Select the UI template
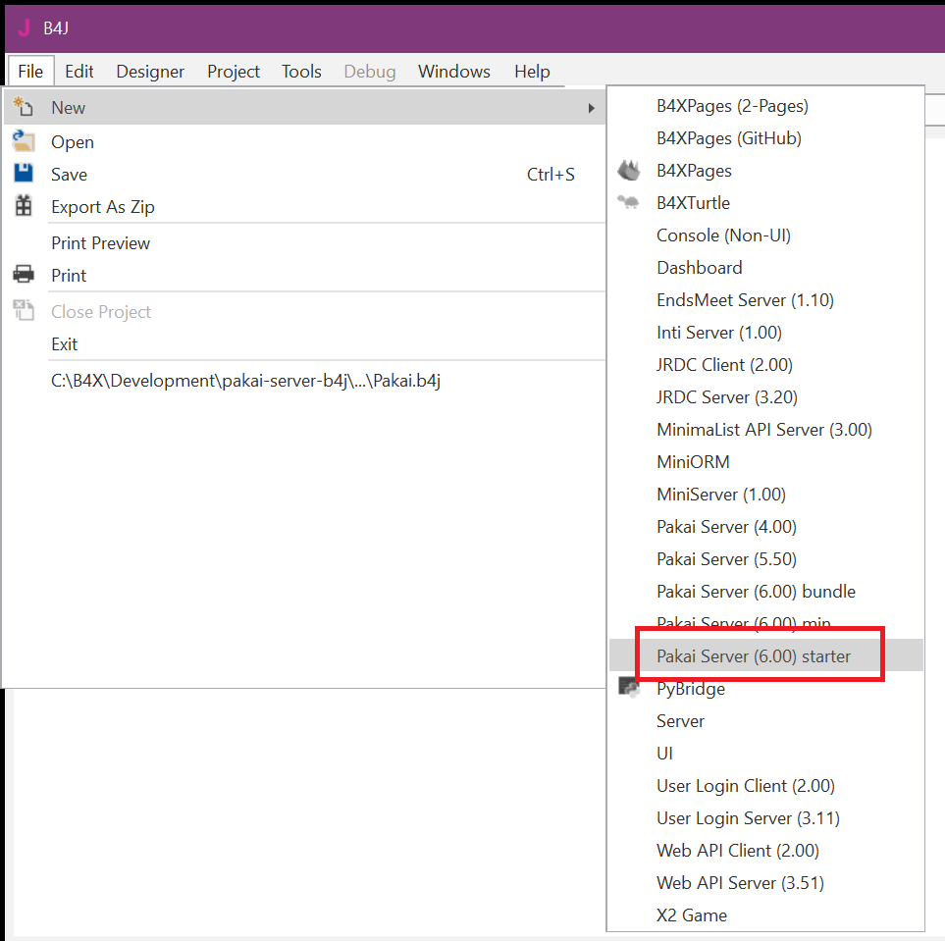 pos(766,754)
